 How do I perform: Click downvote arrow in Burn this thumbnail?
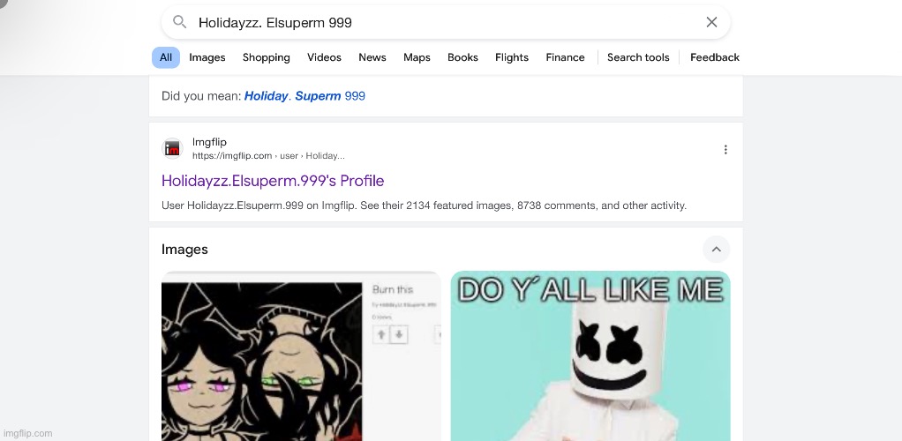coord(399,334)
